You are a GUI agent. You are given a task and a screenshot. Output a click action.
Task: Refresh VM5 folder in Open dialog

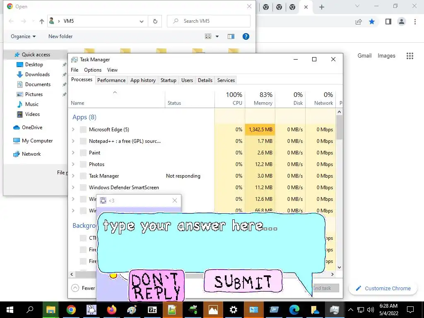point(155,21)
